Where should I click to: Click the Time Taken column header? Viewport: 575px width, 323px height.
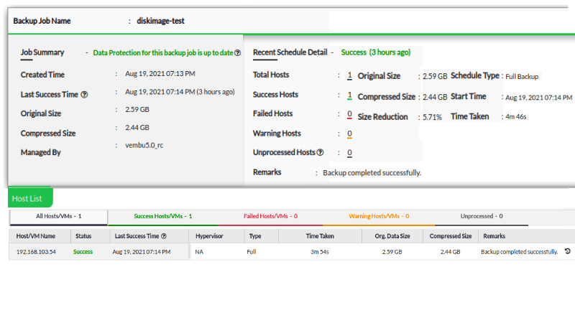coord(320,236)
